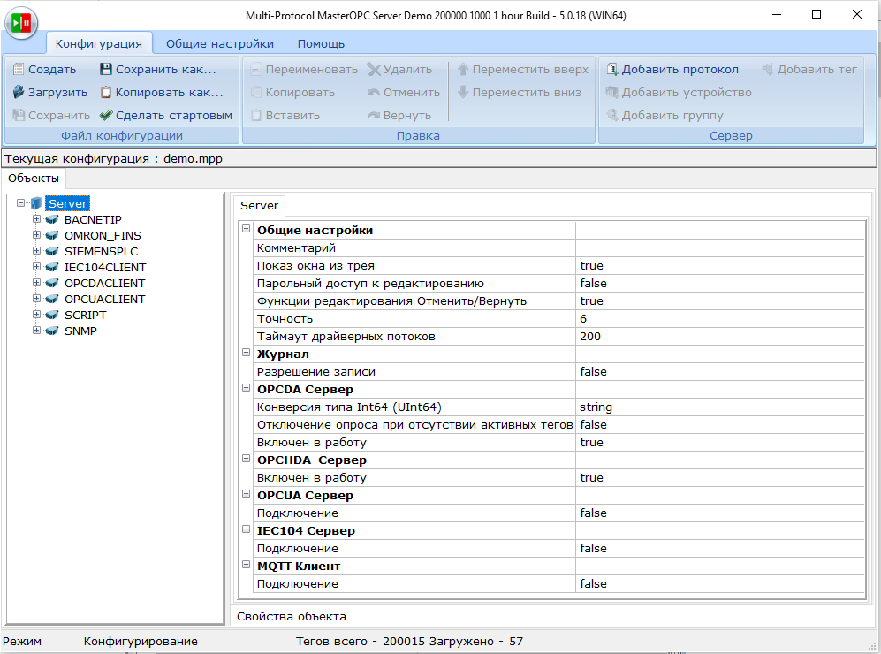Click the Загрузить load icon

19,92
